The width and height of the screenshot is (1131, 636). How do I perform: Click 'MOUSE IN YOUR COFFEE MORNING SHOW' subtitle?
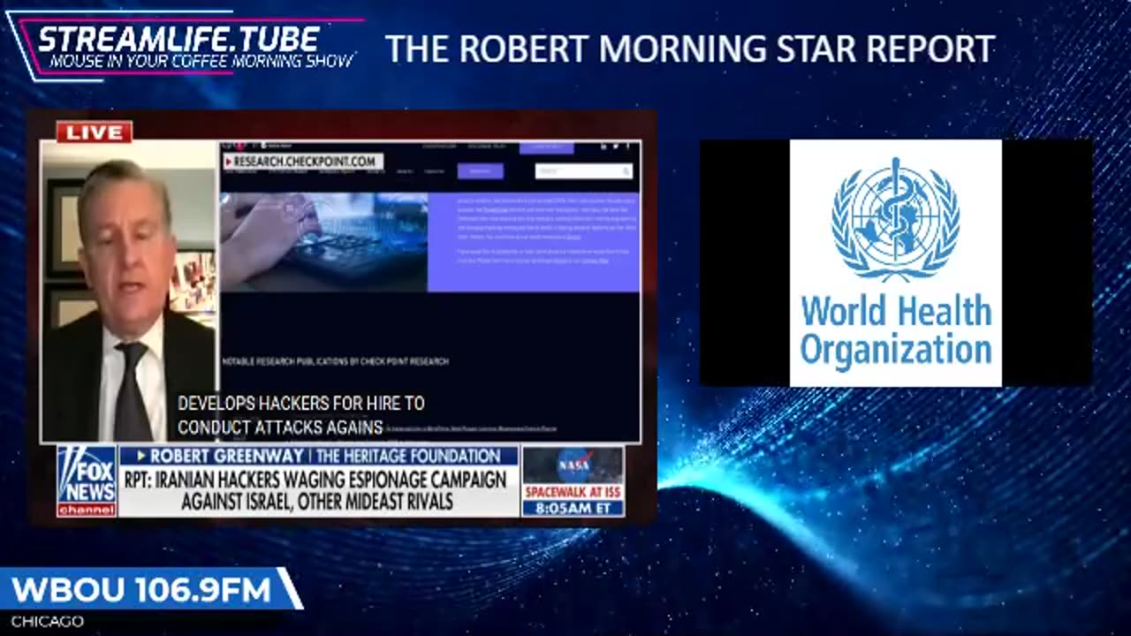[202, 61]
